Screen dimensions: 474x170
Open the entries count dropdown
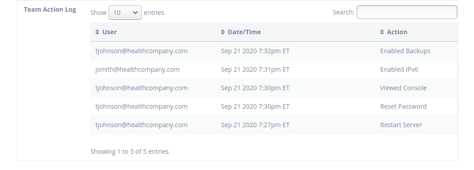point(125,13)
